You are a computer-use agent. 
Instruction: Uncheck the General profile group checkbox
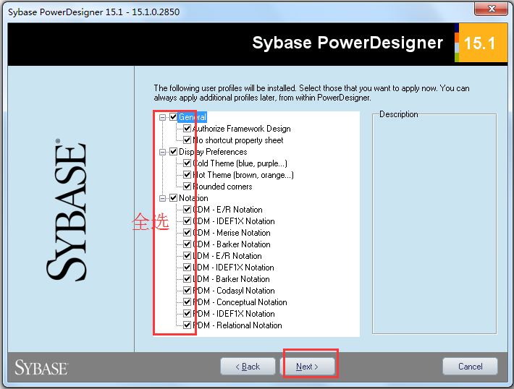tap(173, 117)
